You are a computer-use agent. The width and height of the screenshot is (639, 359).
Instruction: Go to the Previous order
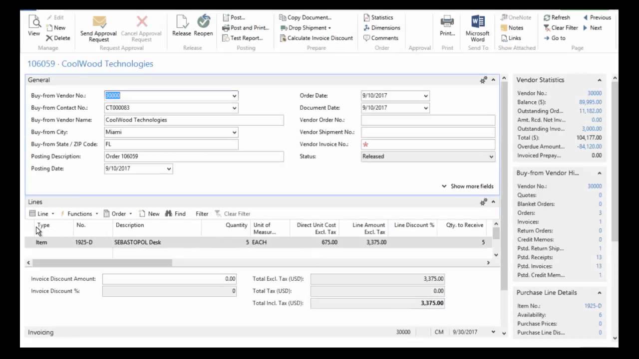(x=597, y=17)
